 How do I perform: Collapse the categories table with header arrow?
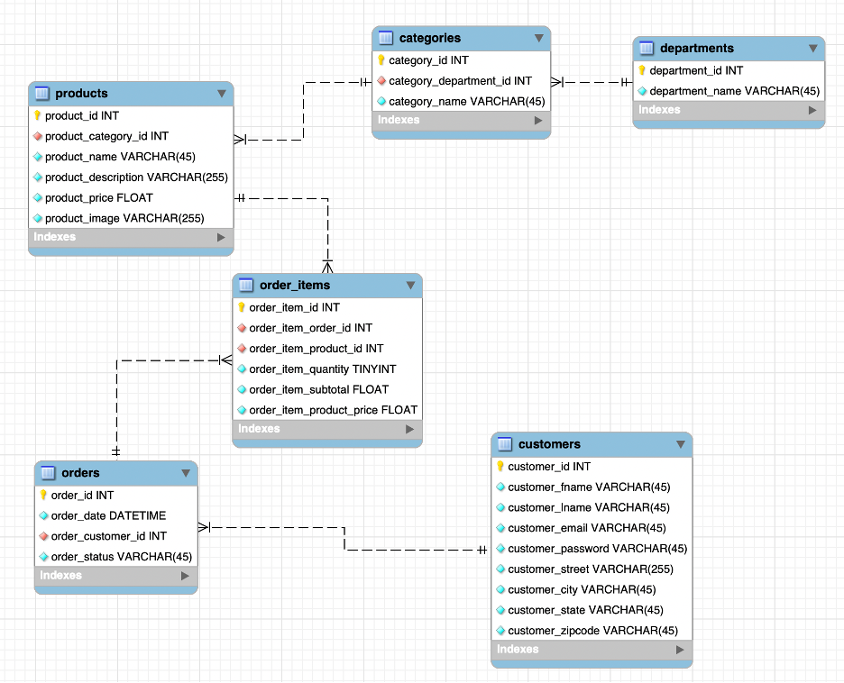coord(539,38)
